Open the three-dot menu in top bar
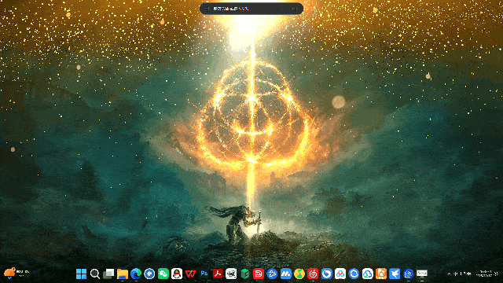Screen dimensions: 503x283 294,9
